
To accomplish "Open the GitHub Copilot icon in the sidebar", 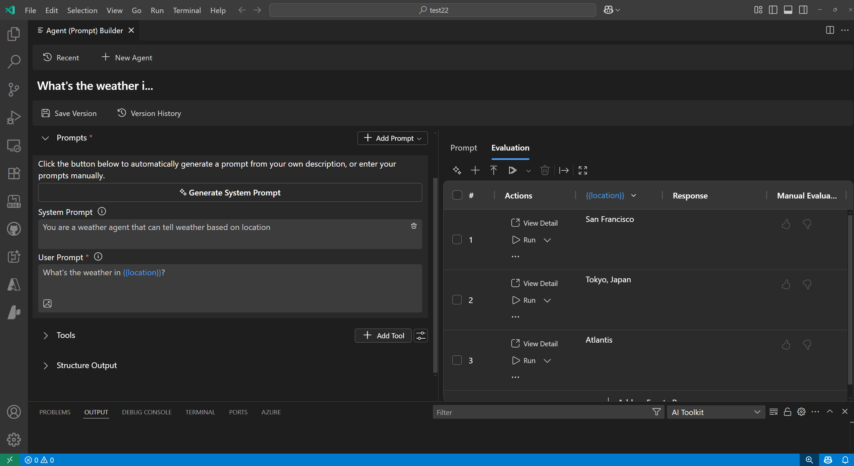I will pos(14,229).
